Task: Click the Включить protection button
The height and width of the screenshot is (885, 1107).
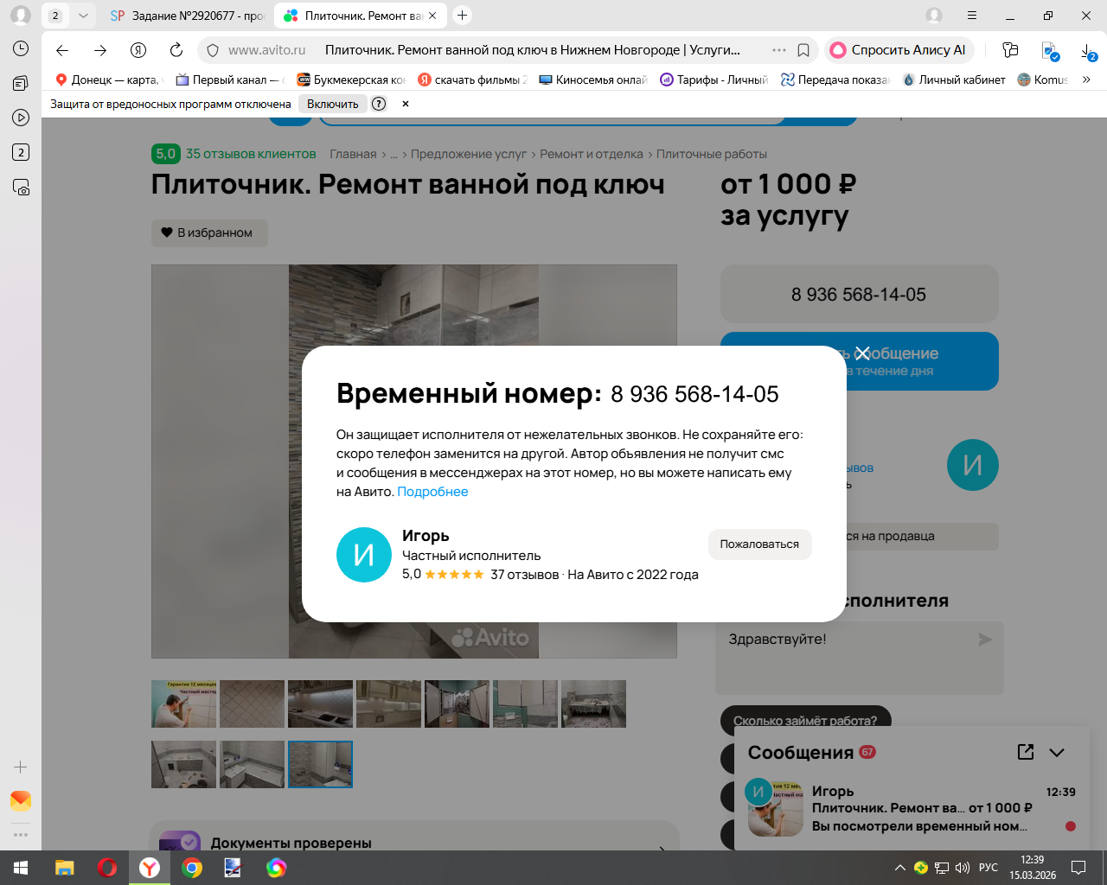Action: click(332, 104)
